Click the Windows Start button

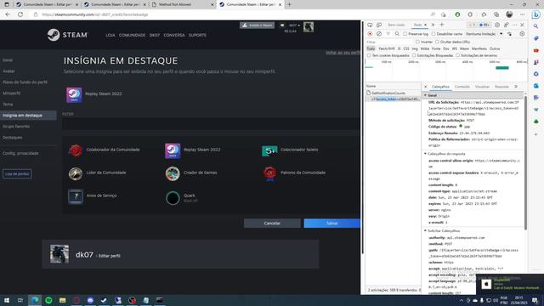point(6,300)
